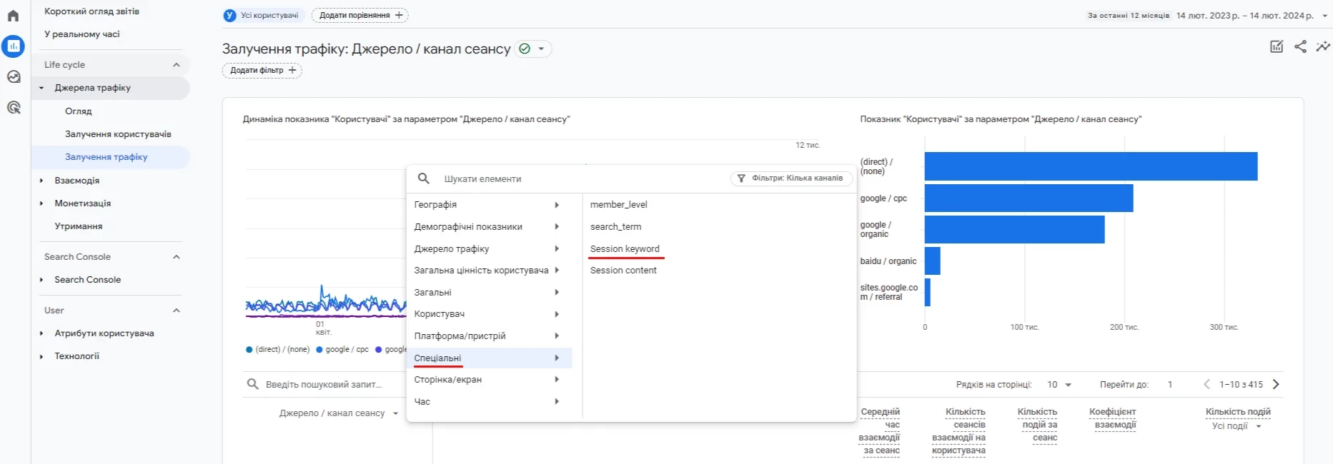Open У реальному часі report
Image resolution: width=1333 pixels, height=464 pixels.
point(82,34)
